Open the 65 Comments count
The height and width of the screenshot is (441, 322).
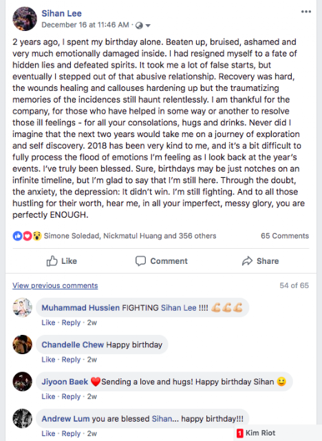click(x=285, y=236)
